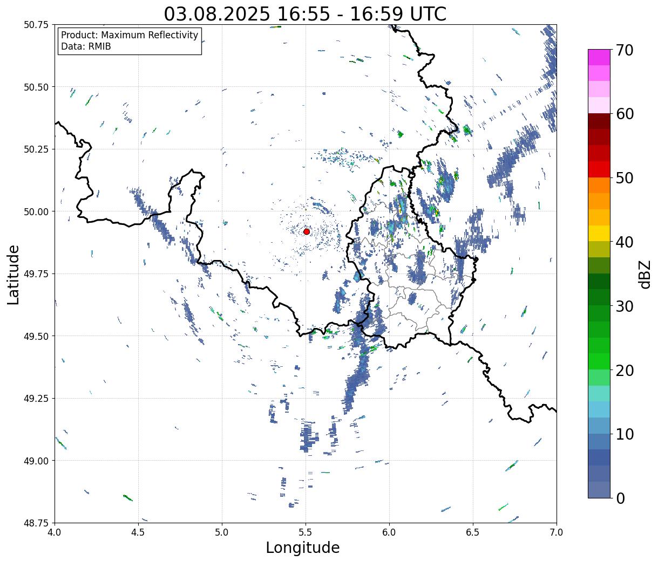Click the red radar location marker
The height and width of the screenshot is (561, 658).
tap(307, 231)
